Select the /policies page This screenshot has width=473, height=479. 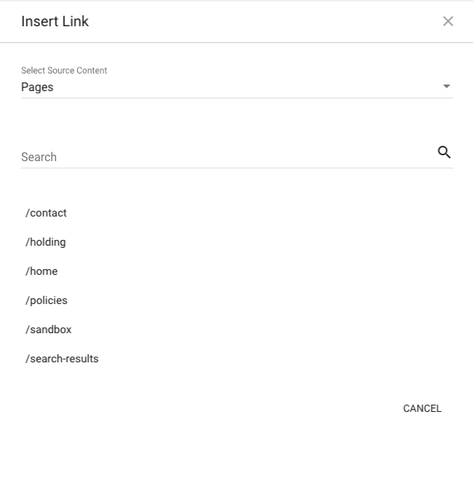47,300
